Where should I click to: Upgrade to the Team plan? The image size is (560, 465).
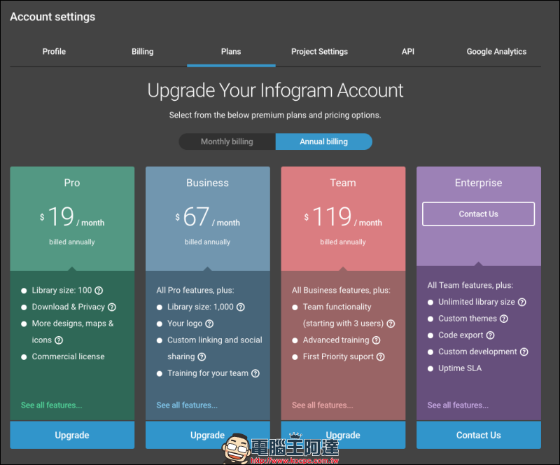[343, 435]
